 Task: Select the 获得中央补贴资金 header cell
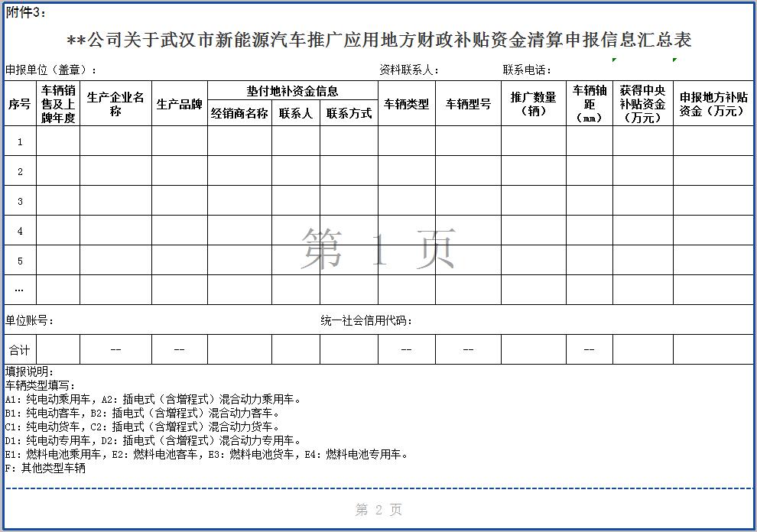point(642,104)
